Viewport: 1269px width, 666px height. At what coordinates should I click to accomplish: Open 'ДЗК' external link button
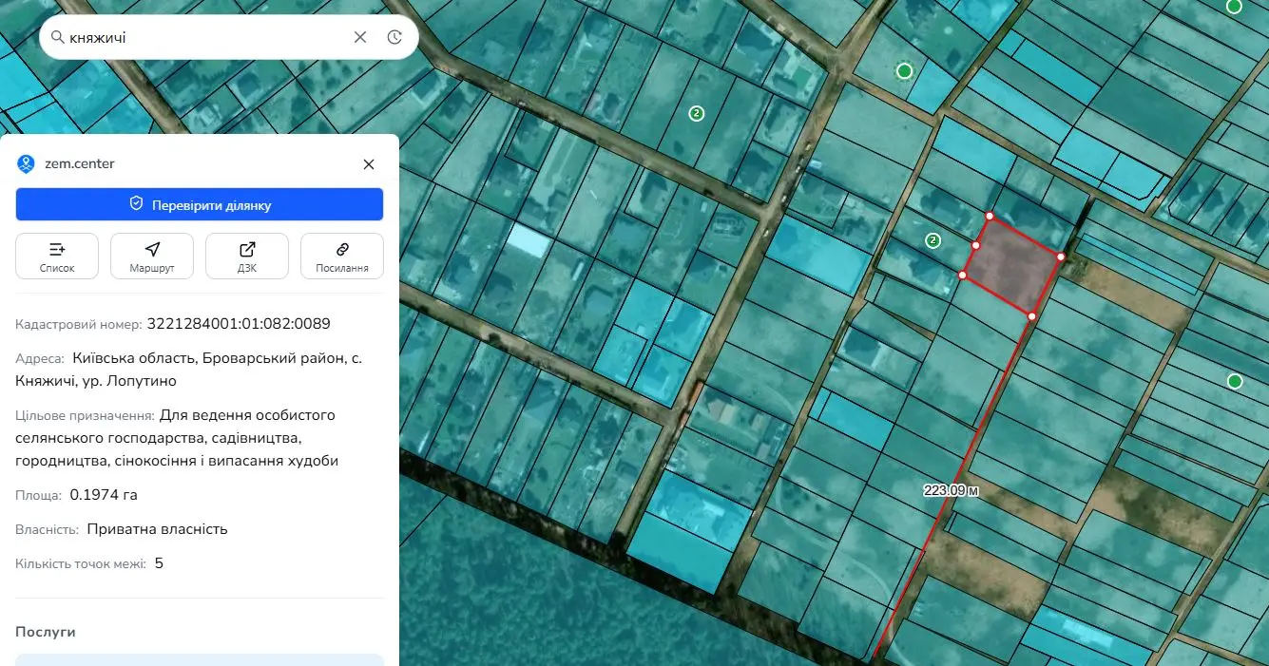tap(247, 256)
